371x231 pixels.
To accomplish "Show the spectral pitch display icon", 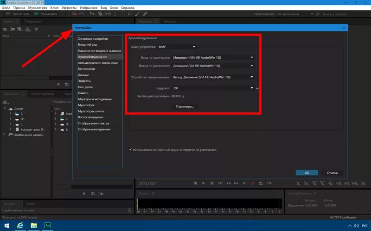I will coord(82,14).
